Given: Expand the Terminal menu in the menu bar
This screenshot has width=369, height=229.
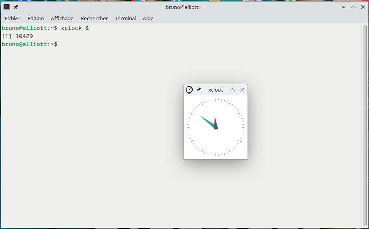Looking at the screenshot, I should (125, 18).
